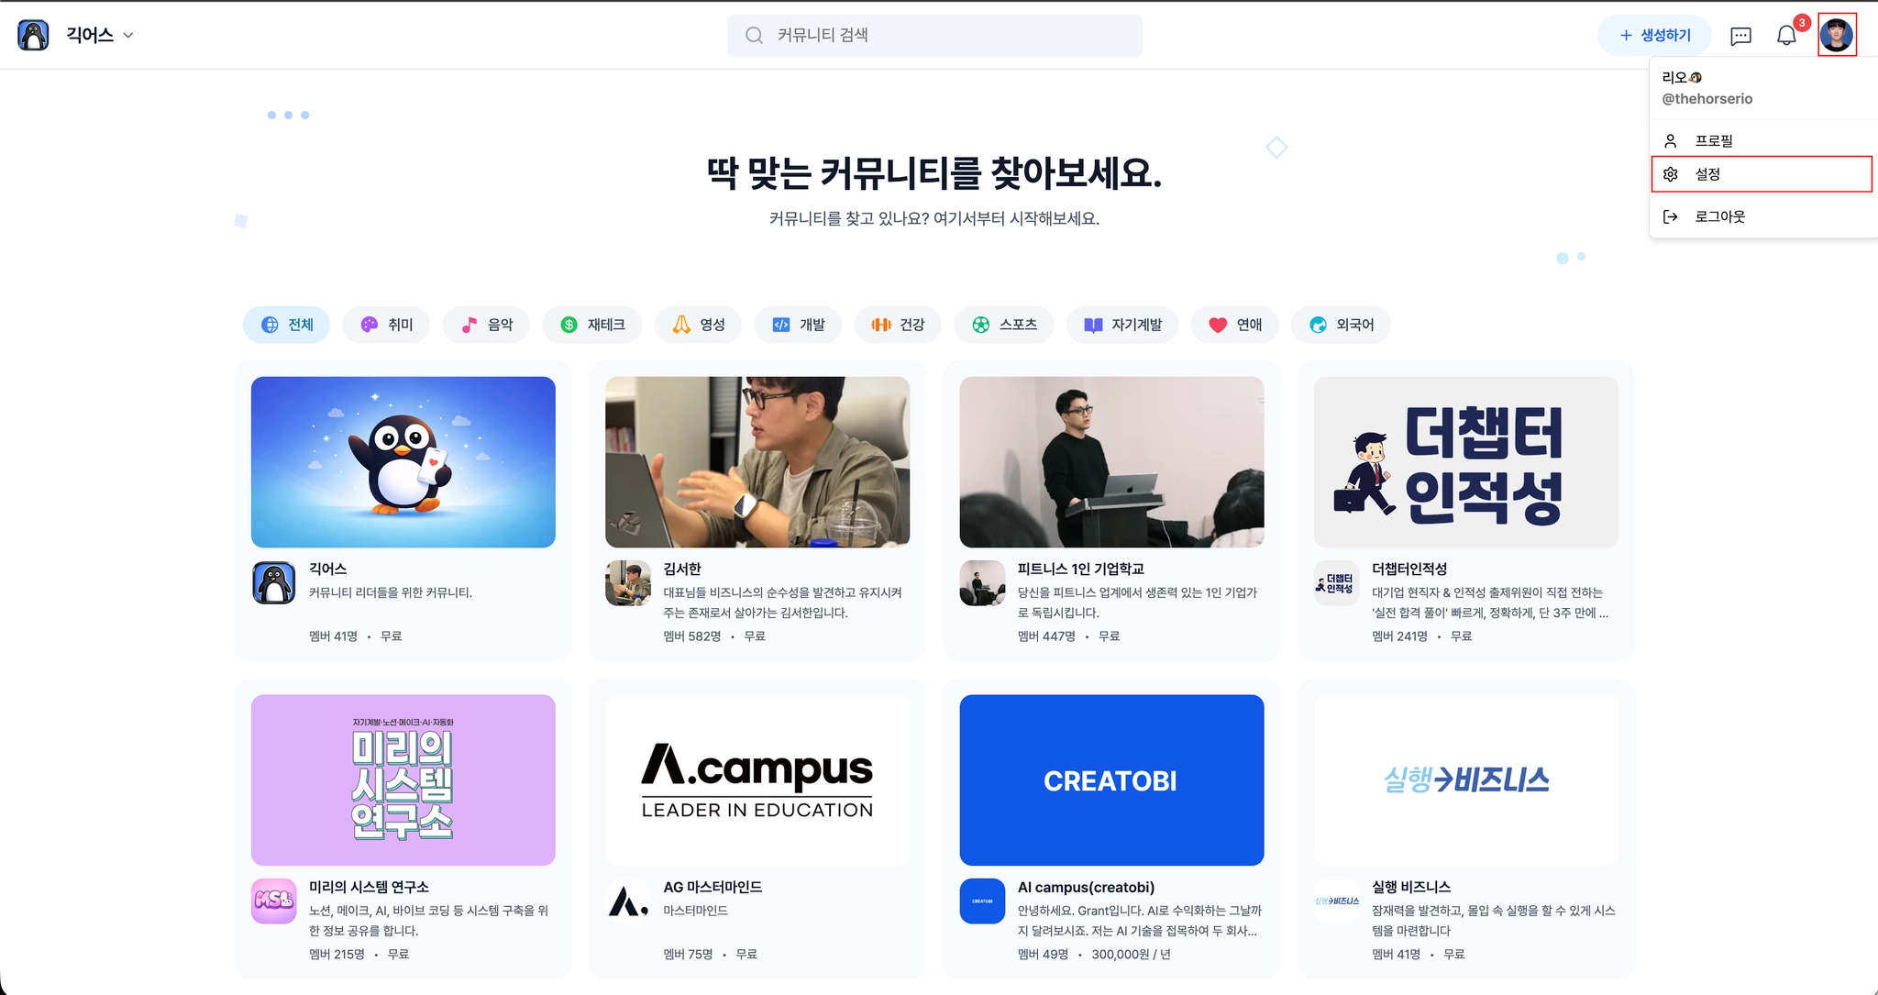Click the 긱어스 penguin logo icon
Viewport: 1878px width, 995px height.
click(34, 35)
